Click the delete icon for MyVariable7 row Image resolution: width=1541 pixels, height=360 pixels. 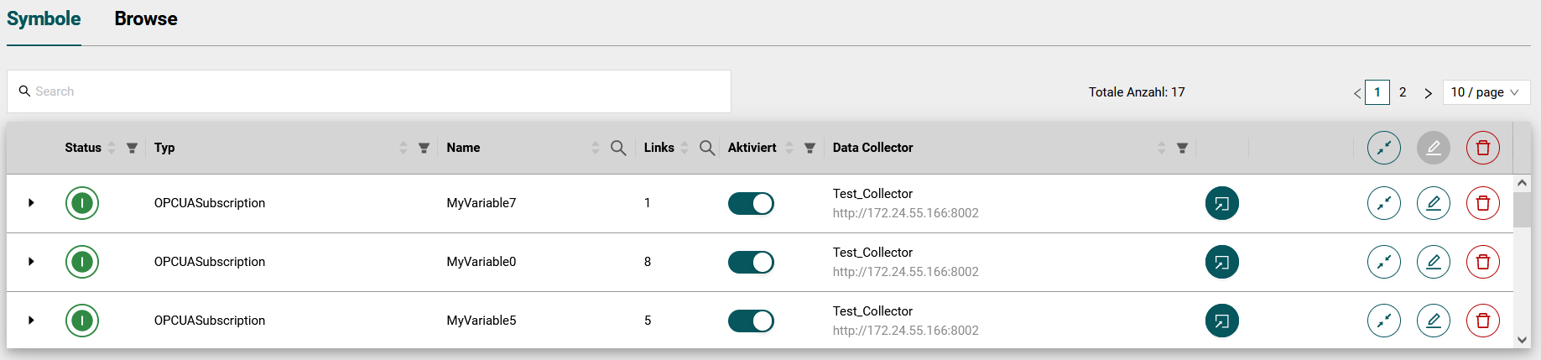tap(1482, 203)
